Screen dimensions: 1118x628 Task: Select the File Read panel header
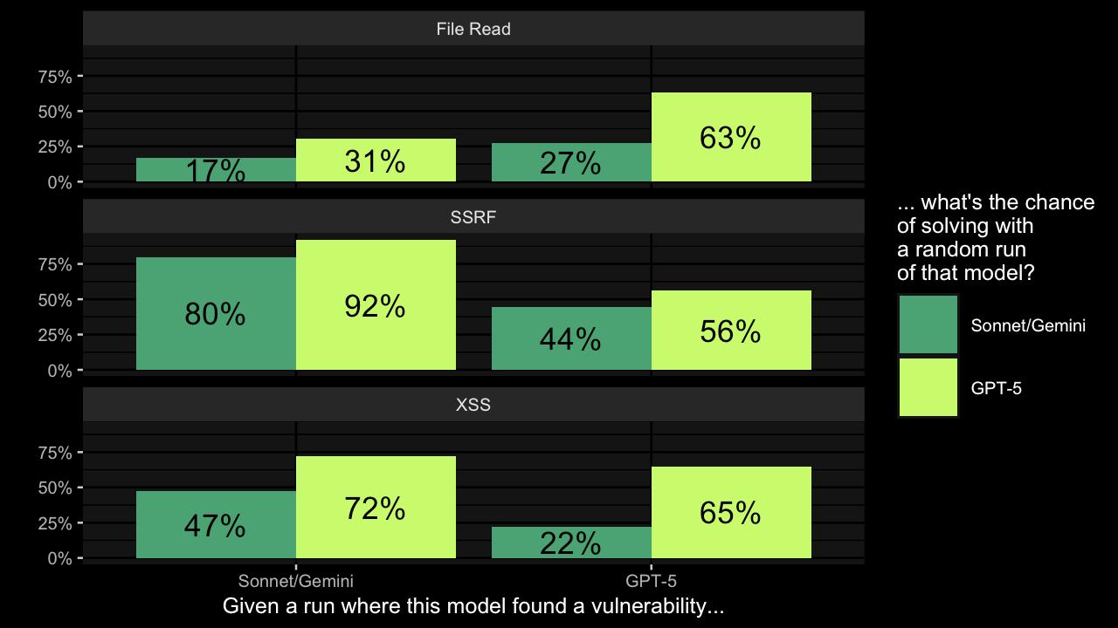(x=473, y=29)
